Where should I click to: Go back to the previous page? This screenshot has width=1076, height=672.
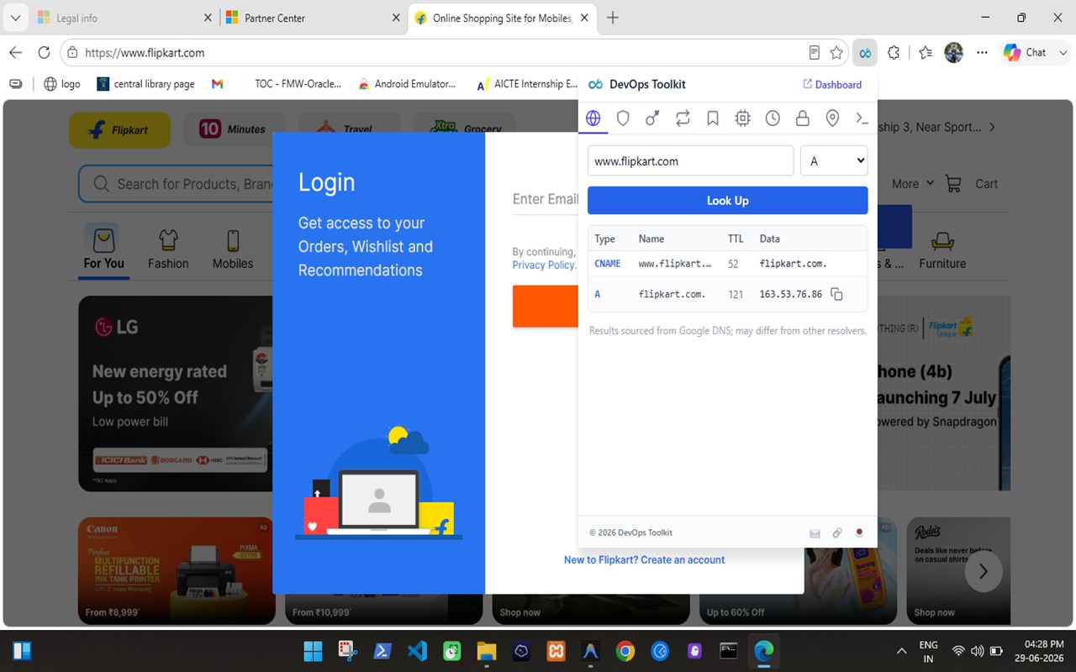pyautogui.click(x=15, y=53)
